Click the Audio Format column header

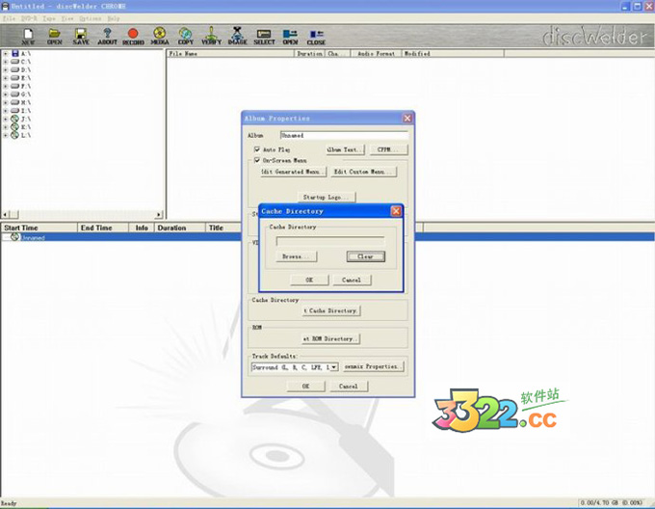pyautogui.click(x=377, y=53)
